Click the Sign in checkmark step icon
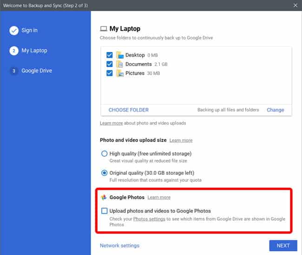 point(14,31)
